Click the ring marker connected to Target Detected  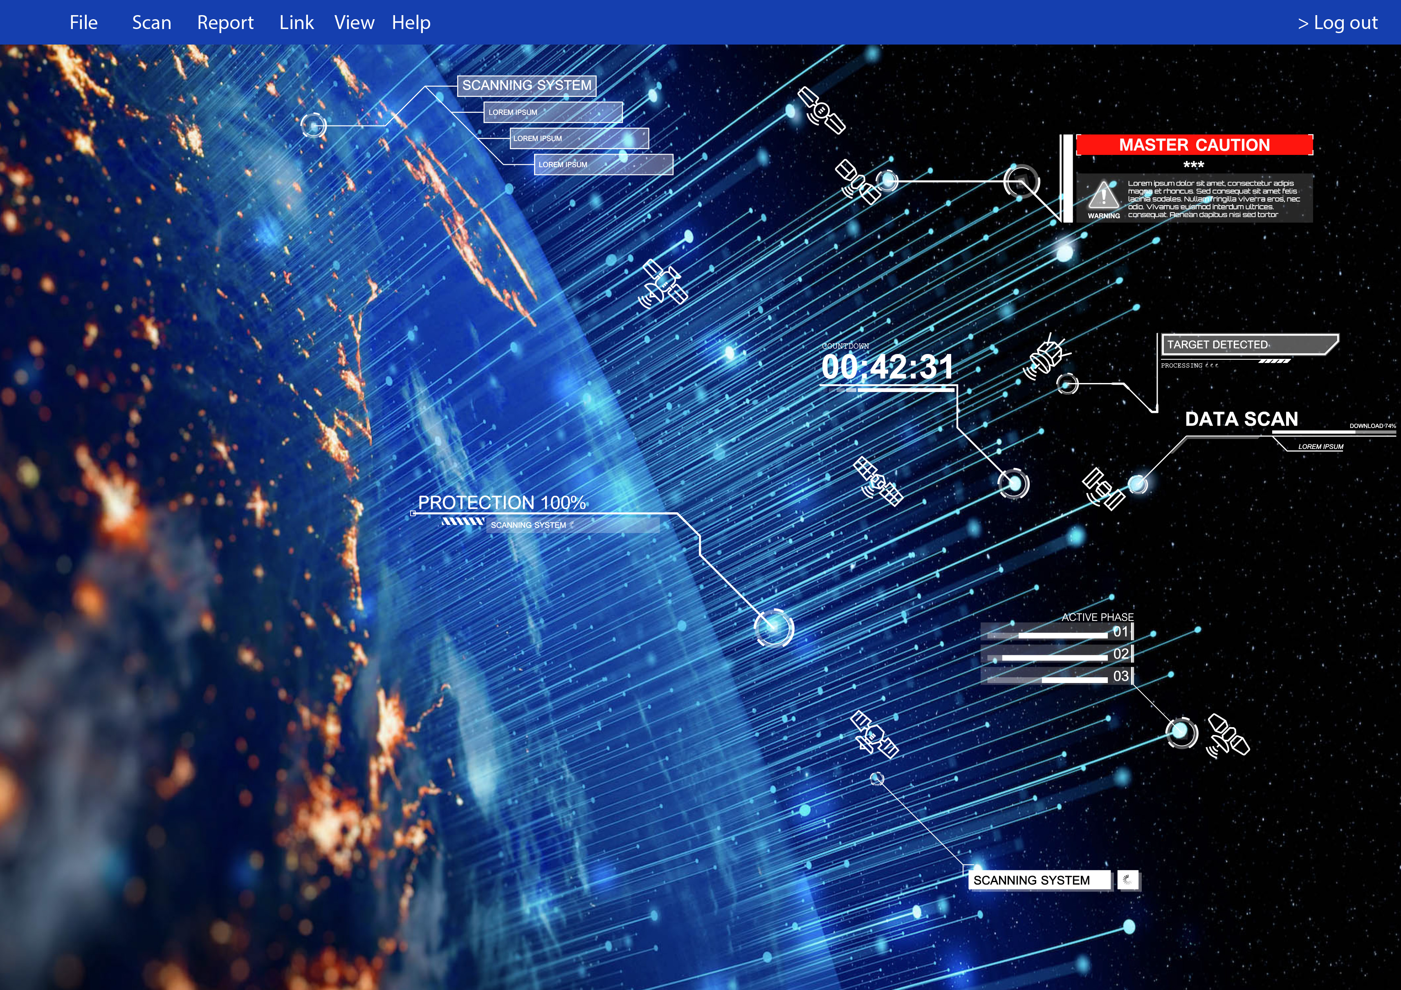pyautogui.click(x=1067, y=384)
